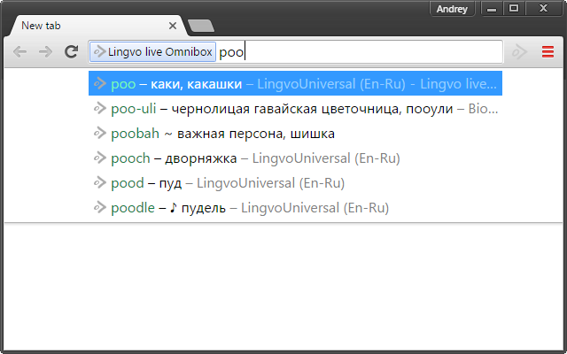This screenshot has height=354, width=567.
Task: Click the Lingvo live Omnibox keyword chip
Action: [152, 52]
